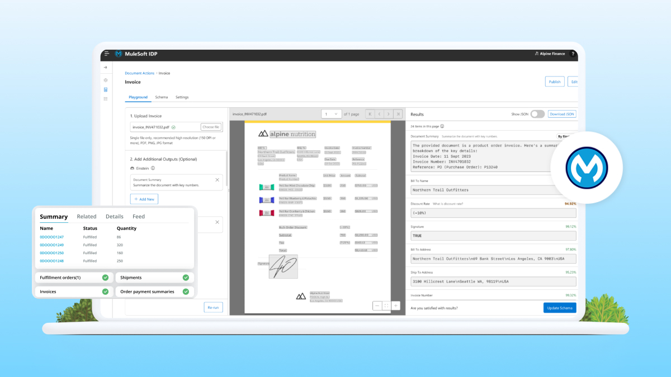Switch to the Schema tab
This screenshot has height=377, width=671.
[161, 97]
